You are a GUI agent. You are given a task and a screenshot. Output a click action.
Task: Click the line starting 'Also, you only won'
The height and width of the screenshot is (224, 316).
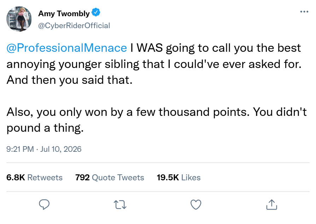157,112
